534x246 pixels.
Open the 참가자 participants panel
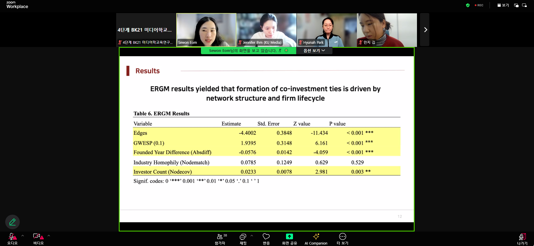pyautogui.click(x=220, y=238)
